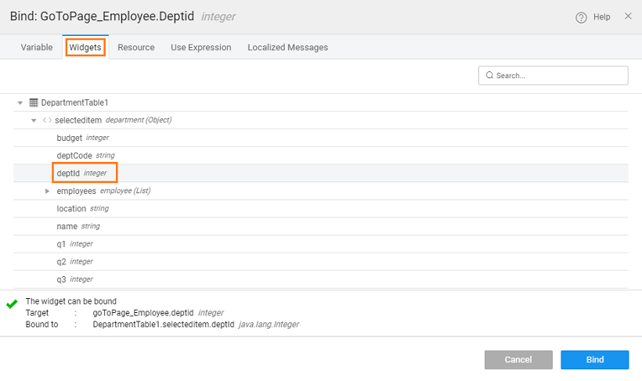The width and height of the screenshot is (642, 381).
Task: Collapse the selecteditem node arrow
Action: coord(34,120)
